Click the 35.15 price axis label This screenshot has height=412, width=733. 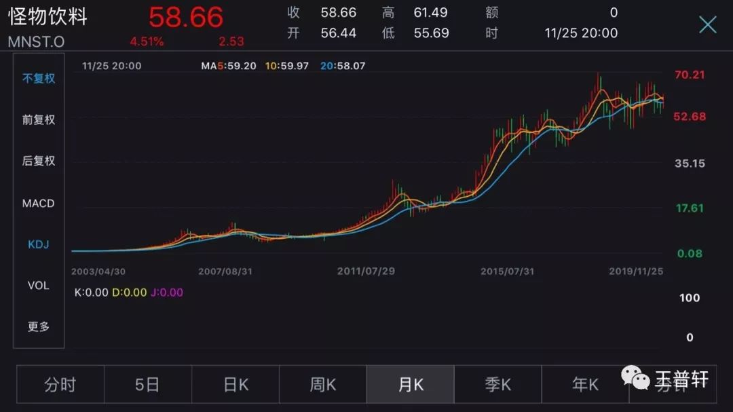point(690,163)
